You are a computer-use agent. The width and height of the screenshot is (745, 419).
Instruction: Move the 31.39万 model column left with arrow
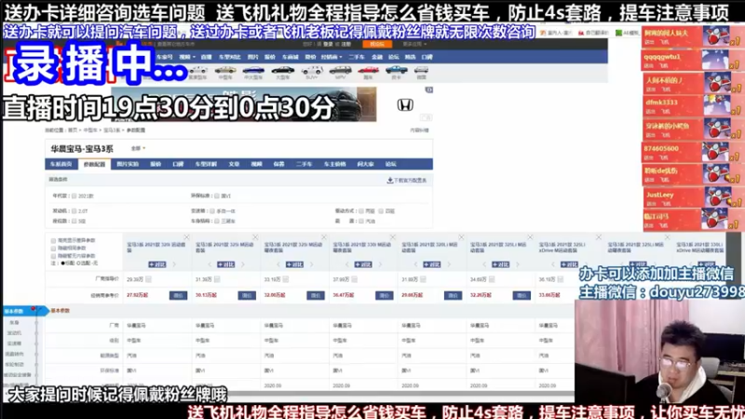(210, 264)
